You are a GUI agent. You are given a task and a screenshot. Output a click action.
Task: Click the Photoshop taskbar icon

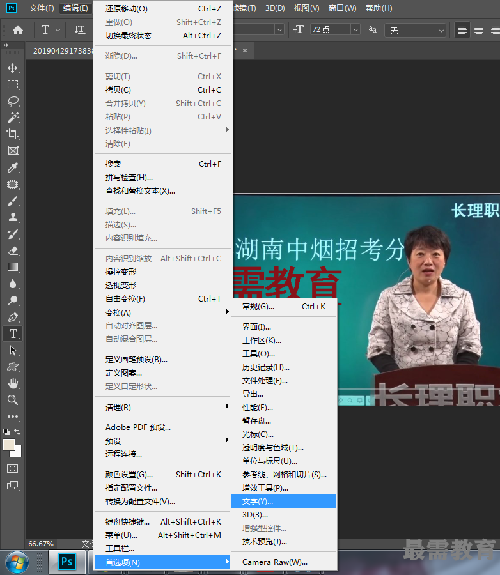click(x=67, y=562)
